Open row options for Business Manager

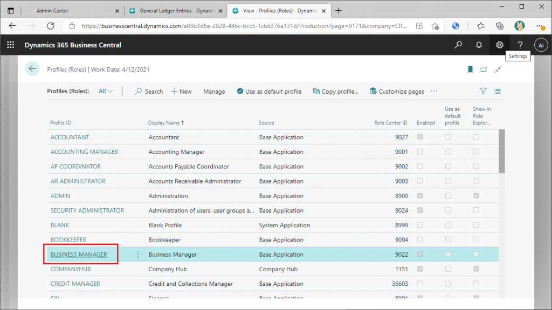(138, 254)
